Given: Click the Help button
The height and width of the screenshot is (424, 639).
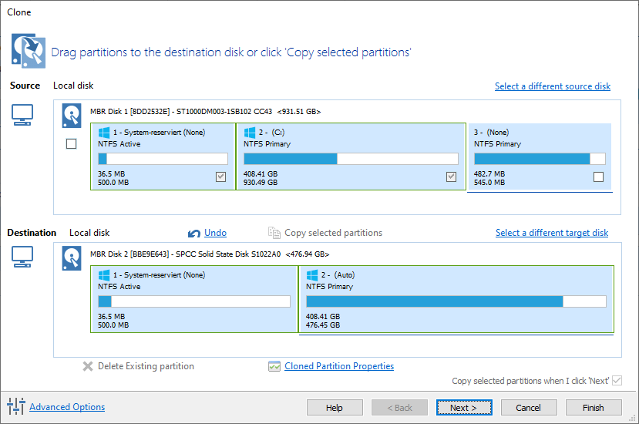Looking at the screenshot, I should tap(335, 408).
